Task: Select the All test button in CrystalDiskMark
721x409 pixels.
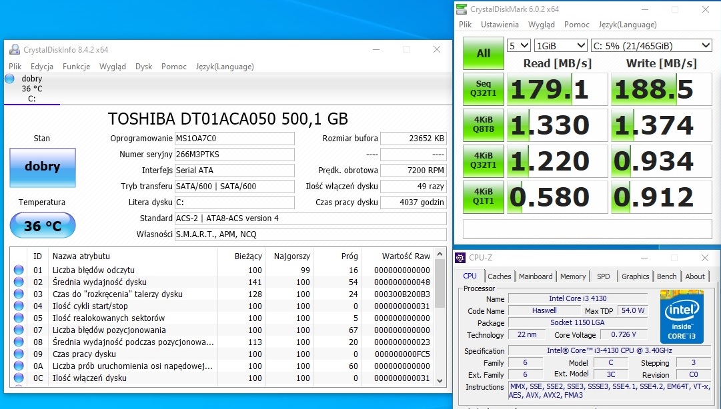Action: [482, 52]
